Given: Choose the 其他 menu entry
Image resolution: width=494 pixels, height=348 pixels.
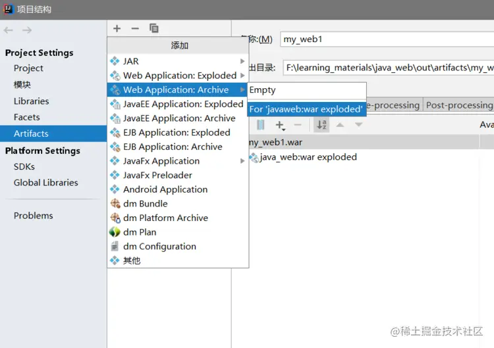Looking at the screenshot, I should (177, 261).
